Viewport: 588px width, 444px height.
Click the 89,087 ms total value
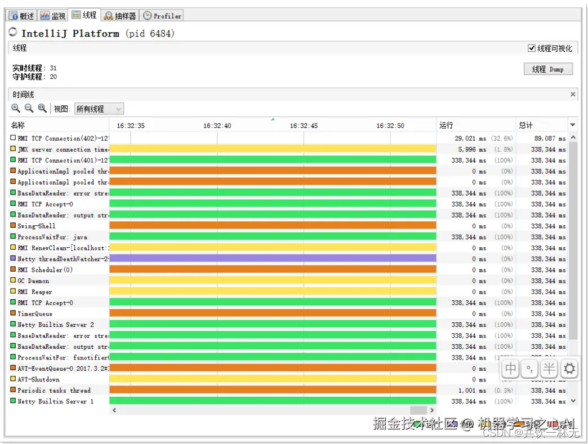point(550,139)
